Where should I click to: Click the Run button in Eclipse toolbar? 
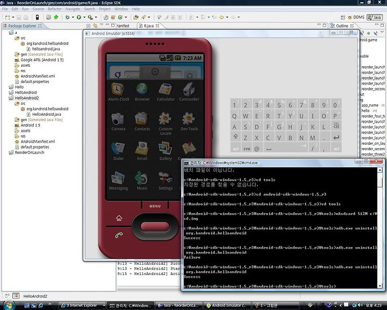(78, 17)
